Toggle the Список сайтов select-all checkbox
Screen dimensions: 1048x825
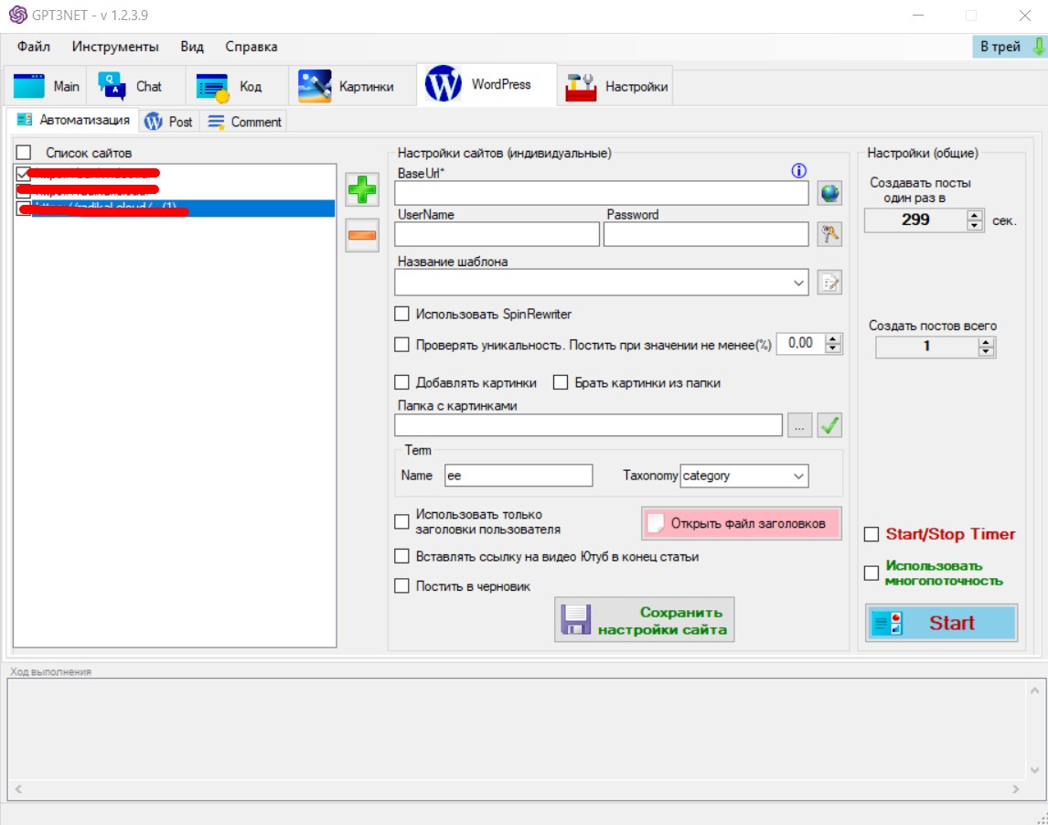(24, 153)
